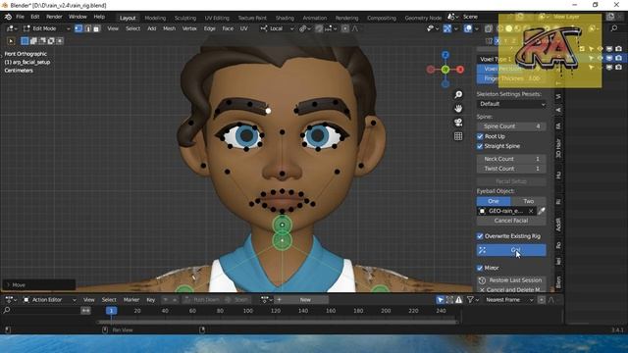Click the current frame marker 1 in timeline
The width and height of the screenshot is (628, 353).
point(111,311)
